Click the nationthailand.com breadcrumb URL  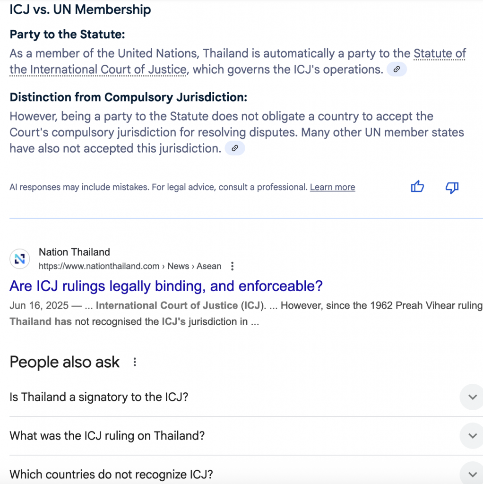130,266
